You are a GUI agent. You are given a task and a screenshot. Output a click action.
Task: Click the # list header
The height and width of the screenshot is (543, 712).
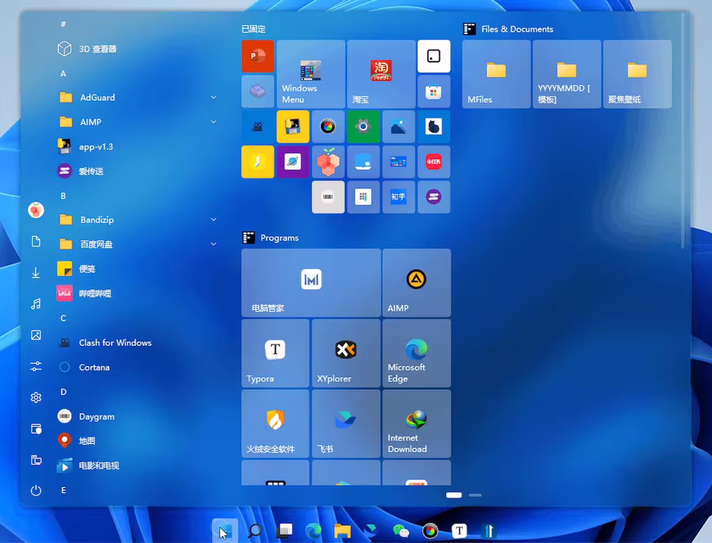pyautogui.click(x=63, y=24)
